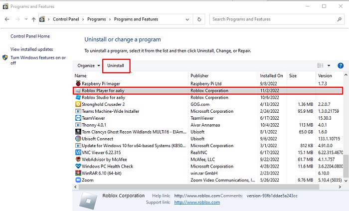Open help with the blue question mark
Screen dimensions: 349x211
pos(341,66)
